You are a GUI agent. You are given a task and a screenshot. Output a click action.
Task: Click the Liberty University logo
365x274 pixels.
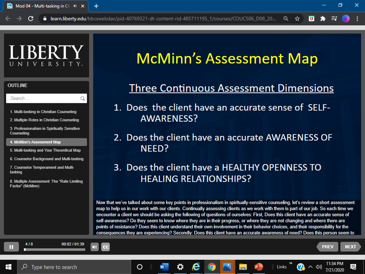(x=46, y=56)
